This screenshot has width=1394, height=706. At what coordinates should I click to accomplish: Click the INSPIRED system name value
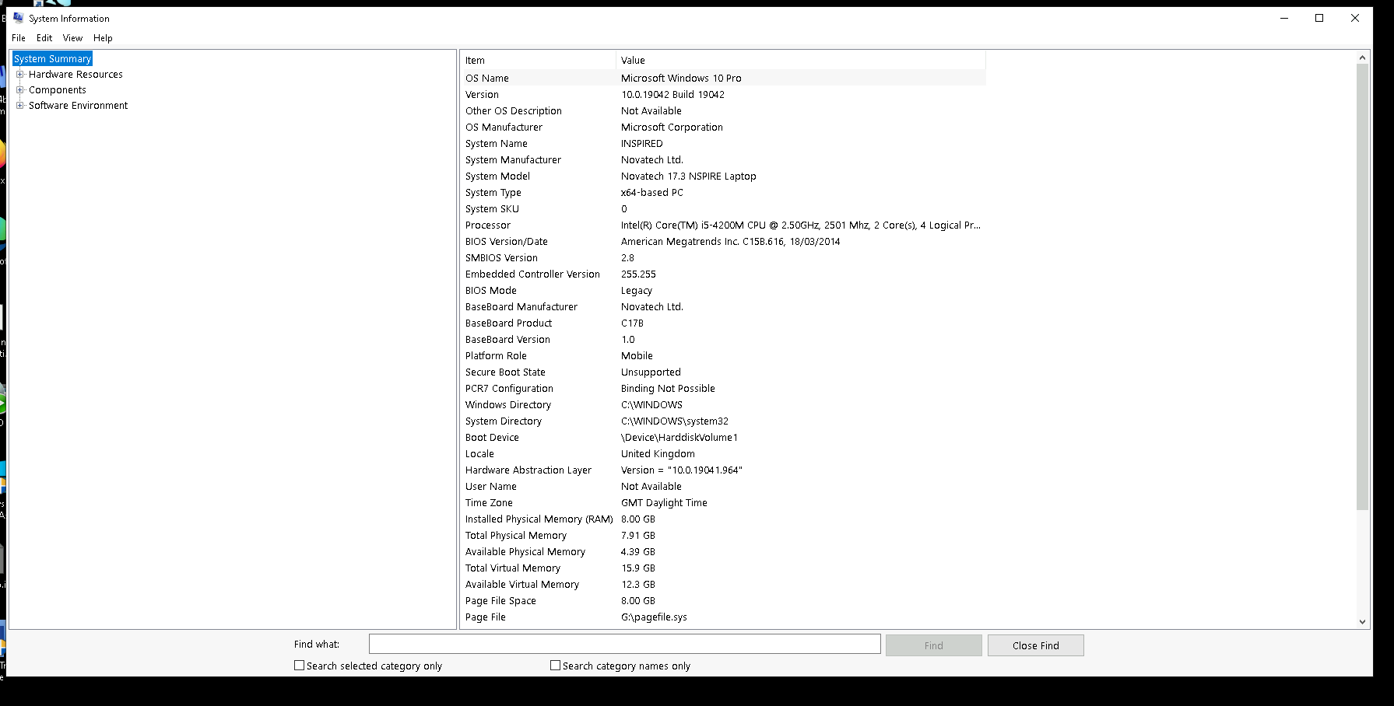tap(642, 143)
